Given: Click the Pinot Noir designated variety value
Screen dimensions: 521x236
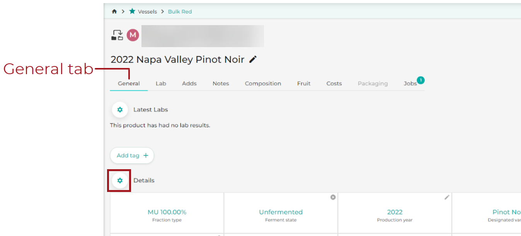Looking at the screenshot, I should click(x=506, y=212).
